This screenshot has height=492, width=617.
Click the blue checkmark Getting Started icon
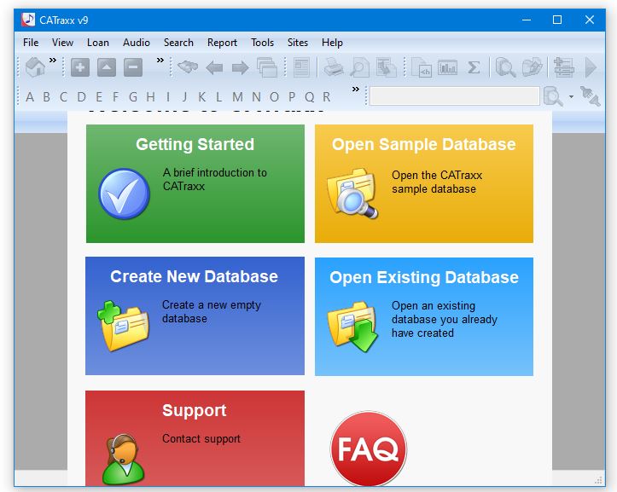pyautogui.click(x=124, y=194)
